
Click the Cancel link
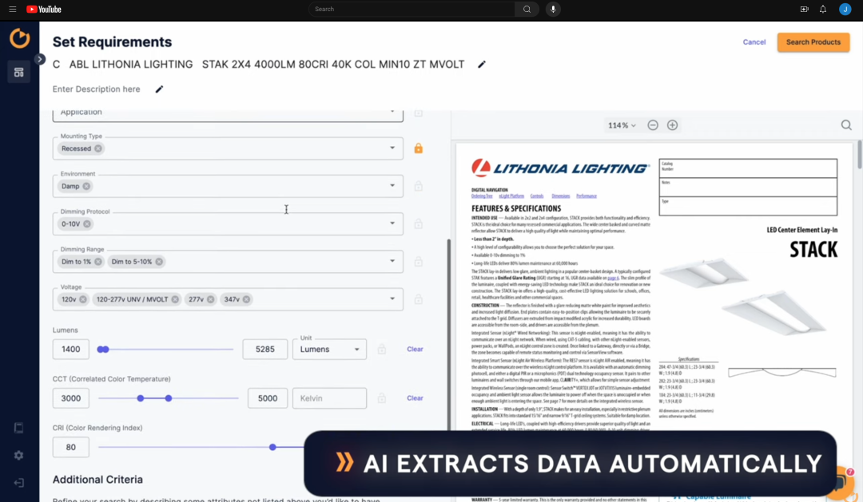coord(754,42)
